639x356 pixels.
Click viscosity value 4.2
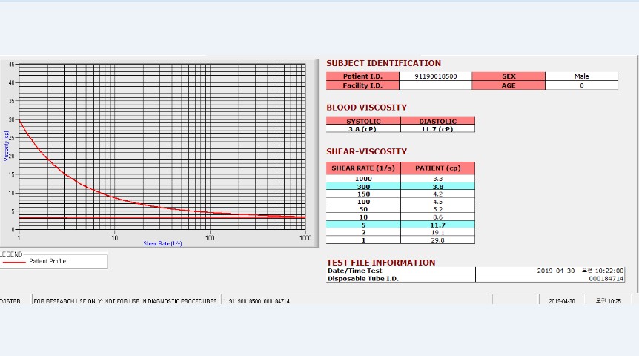pos(437,194)
